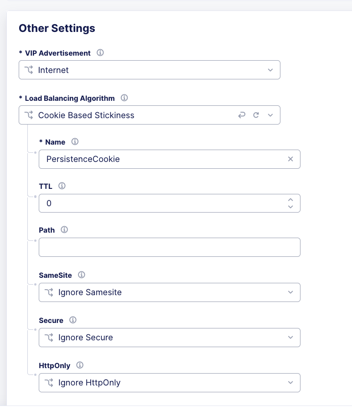Click the info icon next to SameSite
Viewport: 352px width, 411px height.
point(82,275)
